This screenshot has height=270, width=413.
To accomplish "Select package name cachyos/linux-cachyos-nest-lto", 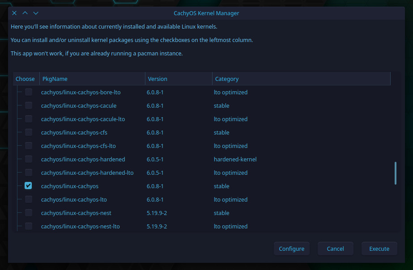I will pyautogui.click(x=81, y=227).
